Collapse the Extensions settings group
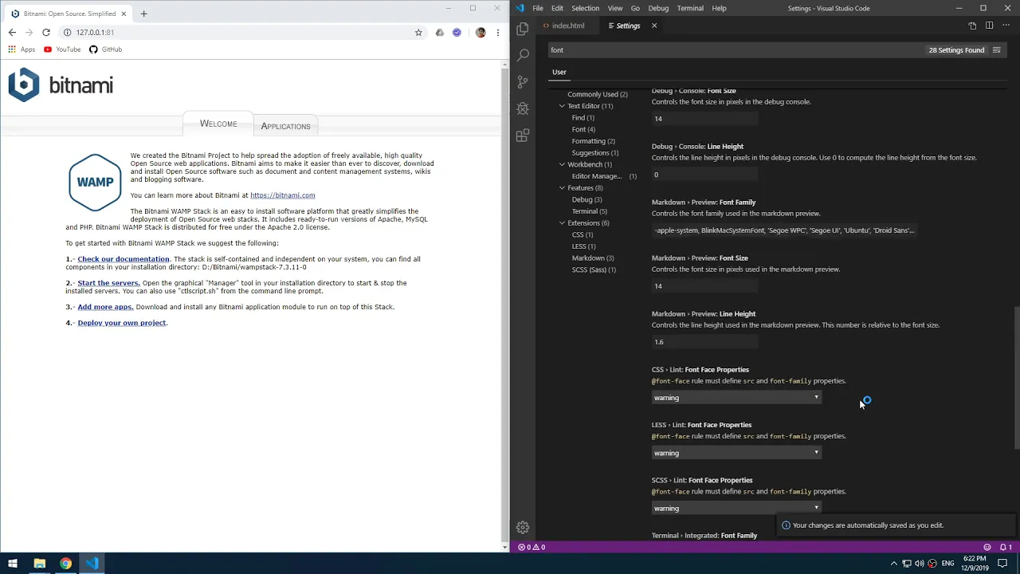This screenshot has width=1020, height=574. pyautogui.click(x=562, y=223)
